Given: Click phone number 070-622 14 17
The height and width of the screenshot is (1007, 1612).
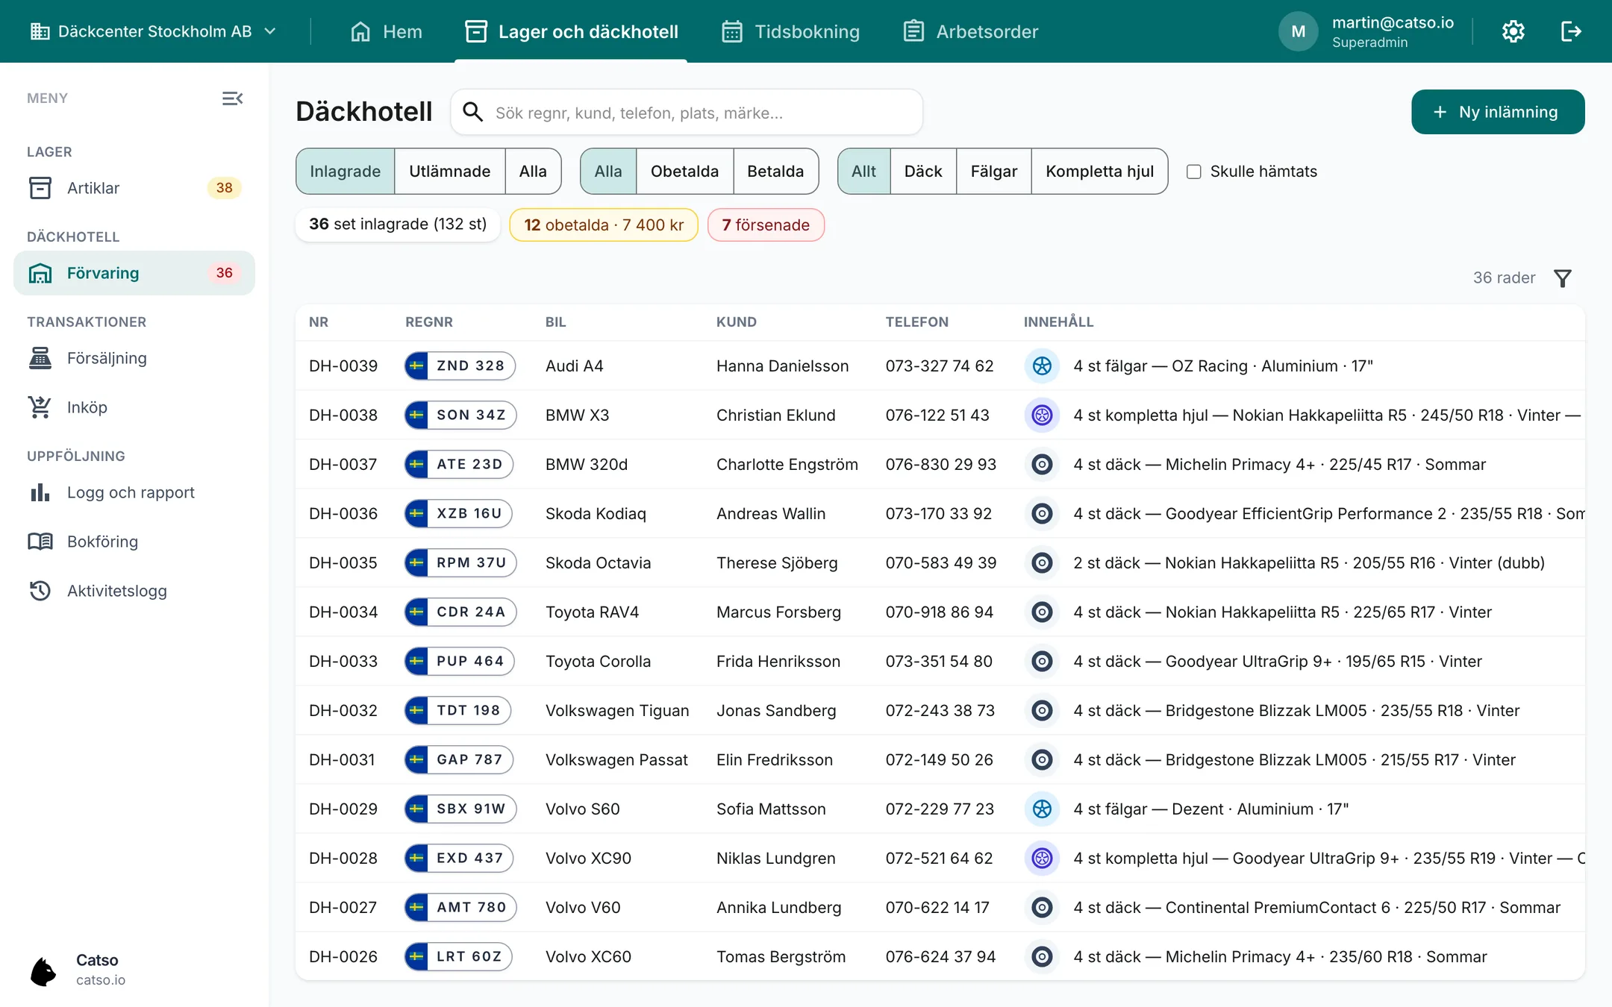Looking at the screenshot, I should click(x=937, y=907).
